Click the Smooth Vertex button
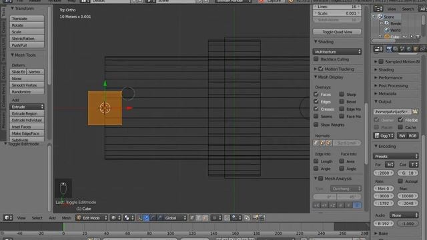This screenshot has height=240, width=427. [x=27, y=85]
